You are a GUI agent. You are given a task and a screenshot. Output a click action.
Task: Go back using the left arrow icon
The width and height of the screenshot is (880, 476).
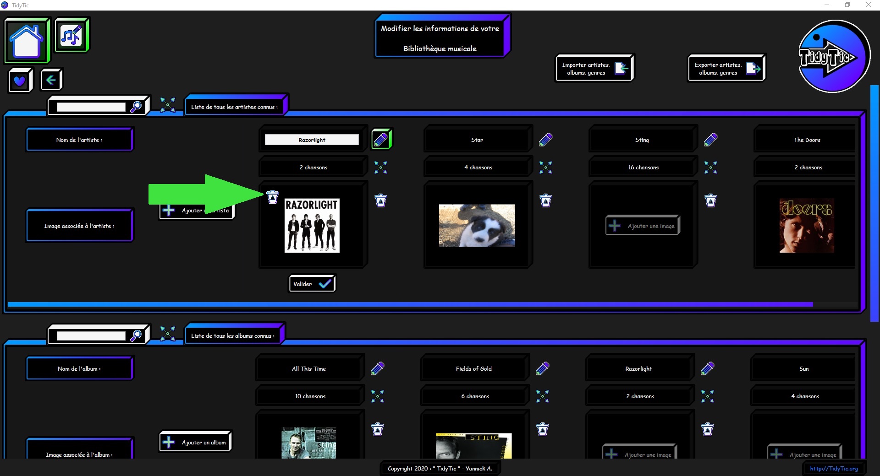pyautogui.click(x=51, y=80)
